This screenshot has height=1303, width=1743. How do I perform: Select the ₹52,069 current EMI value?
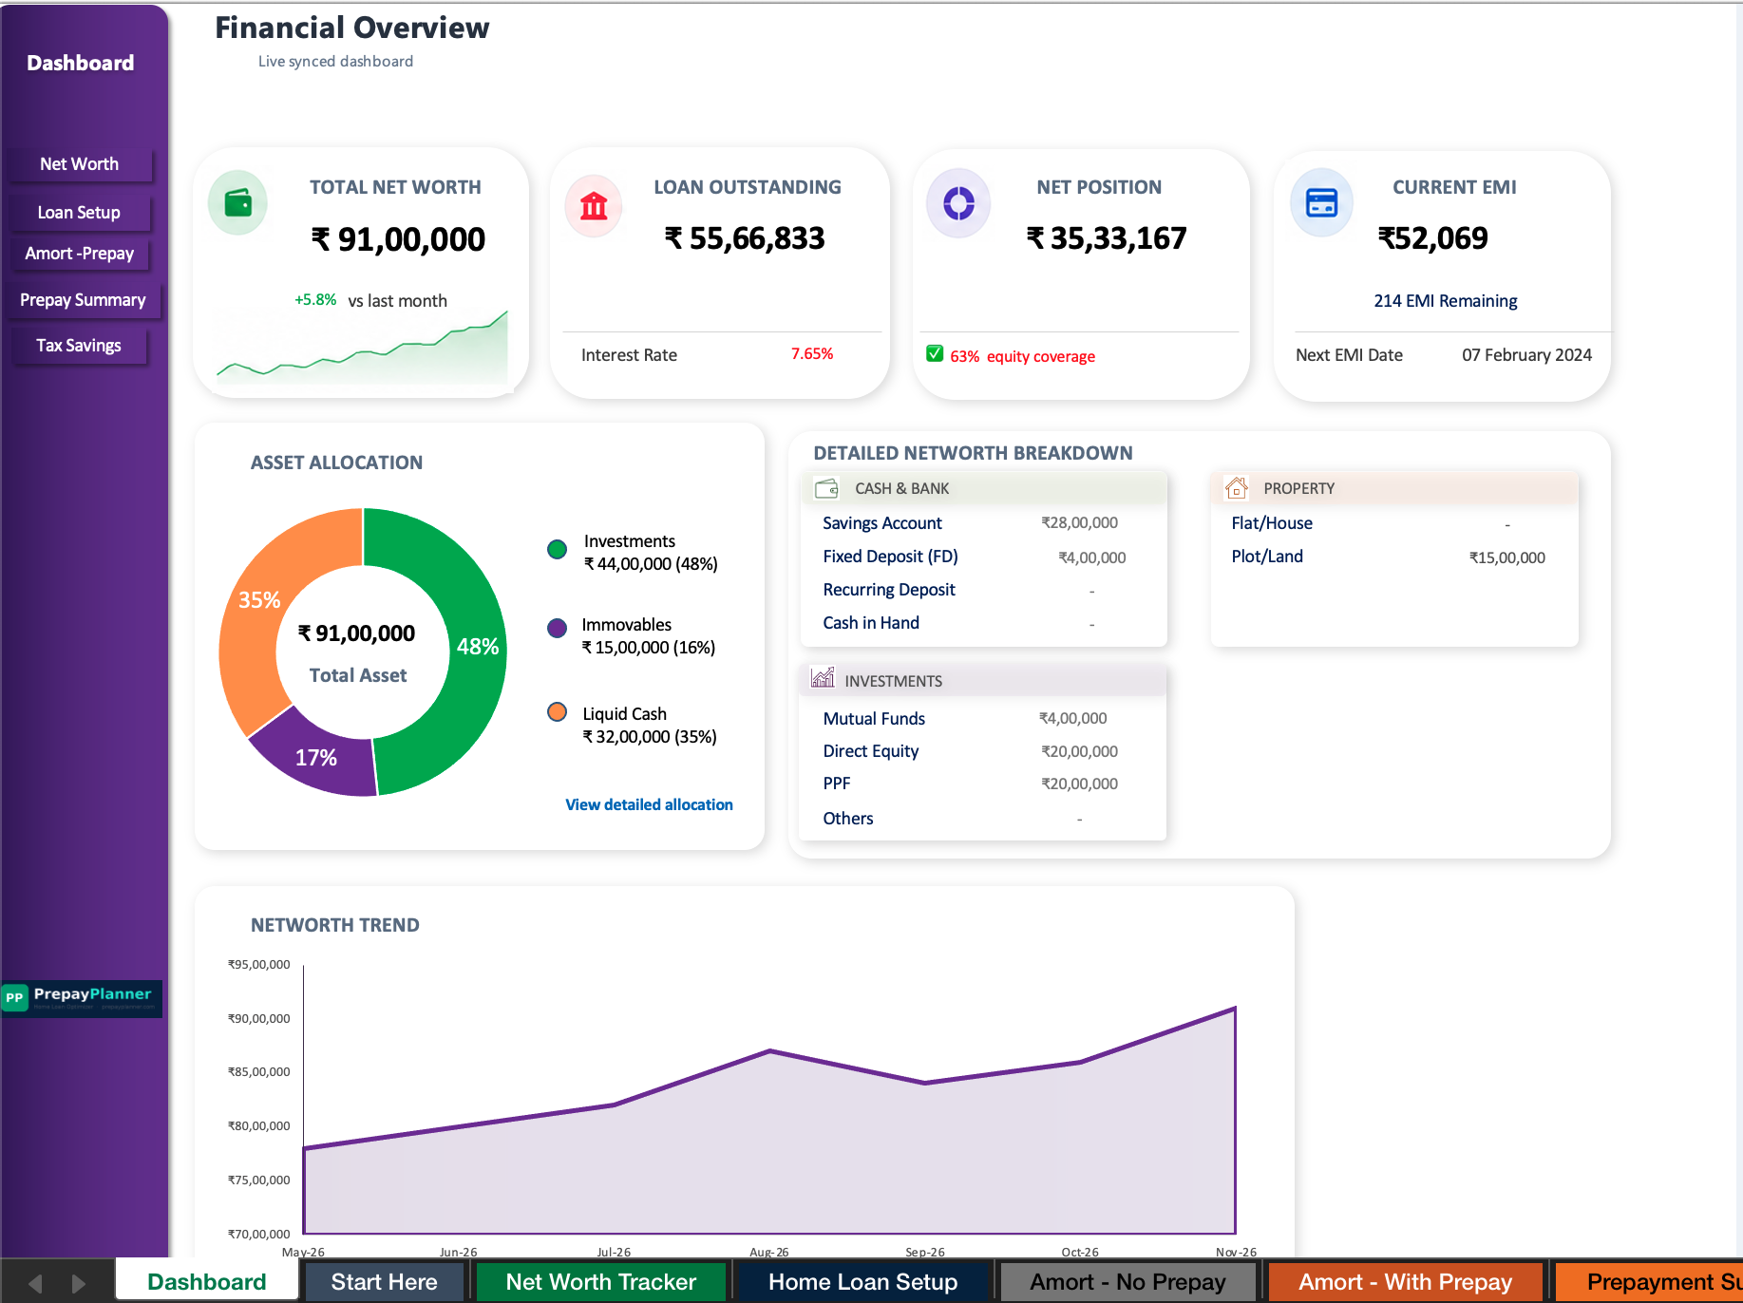(x=1432, y=237)
